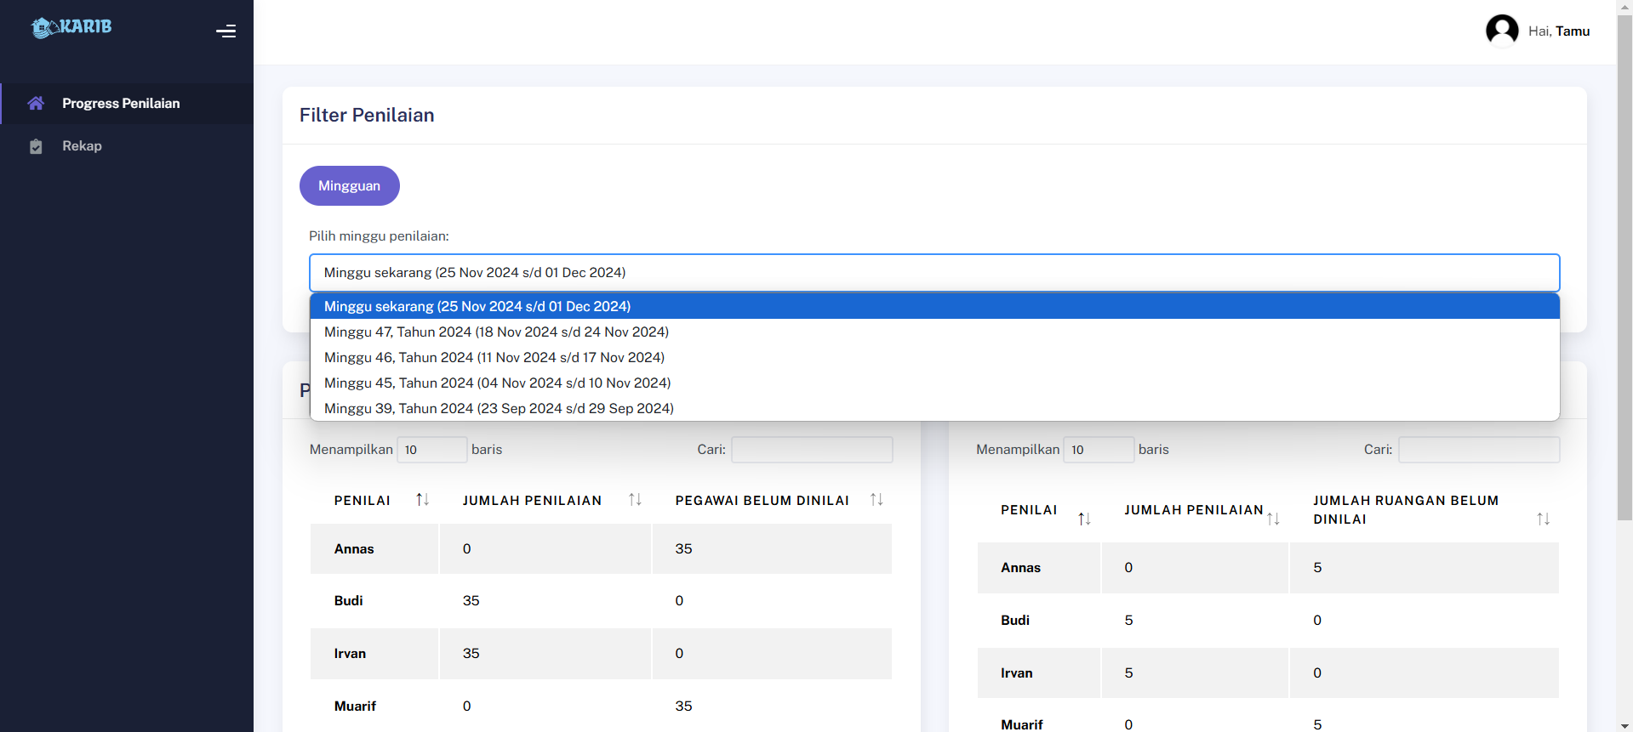Go to Progress Penilaian menu item
This screenshot has height=732, width=1633.
click(121, 104)
